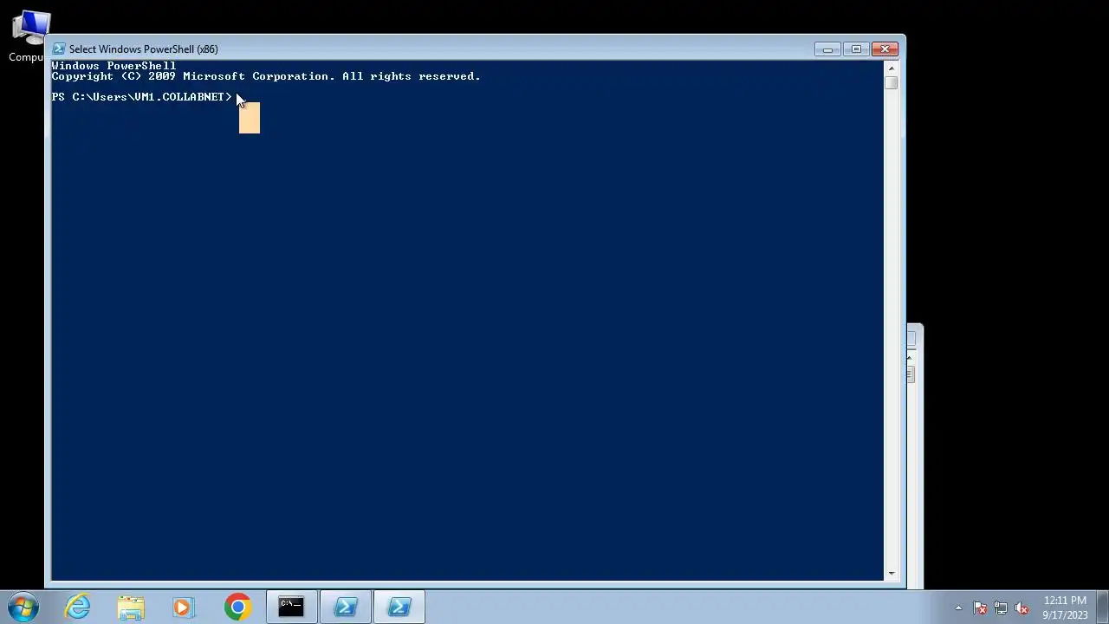Open the PowerShell title bar system icon

tap(58, 49)
